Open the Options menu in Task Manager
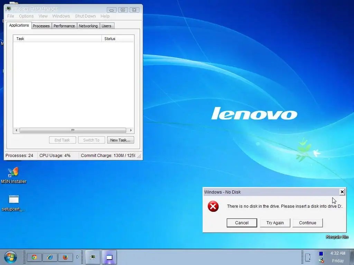The height and width of the screenshot is (265, 354). (x=26, y=16)
